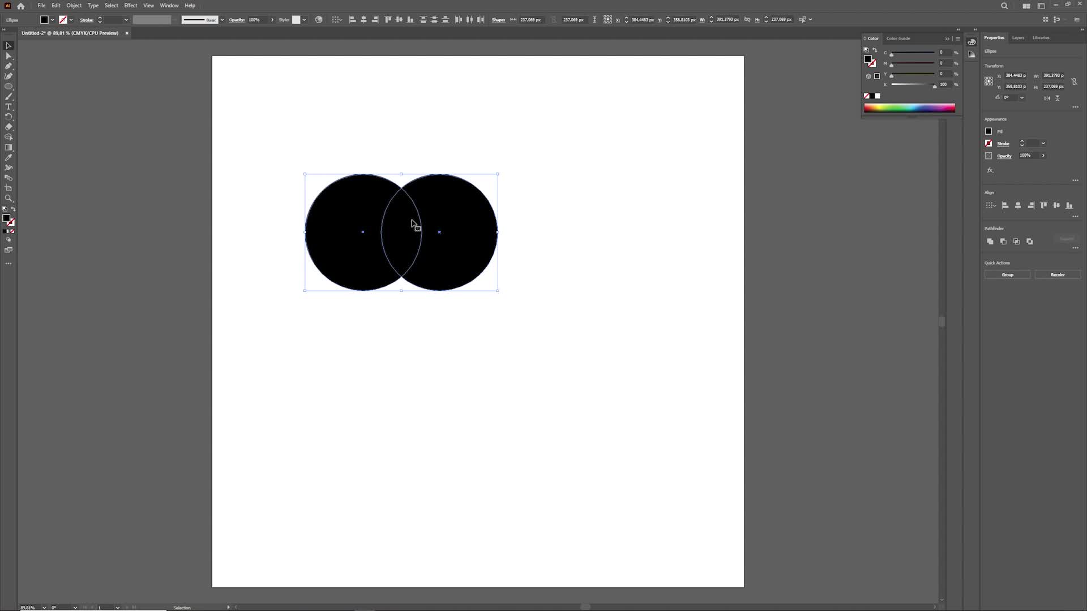Select the Ellipse shape tool
This screenshot has width=1087, height=611.
(x=8, y=87)
